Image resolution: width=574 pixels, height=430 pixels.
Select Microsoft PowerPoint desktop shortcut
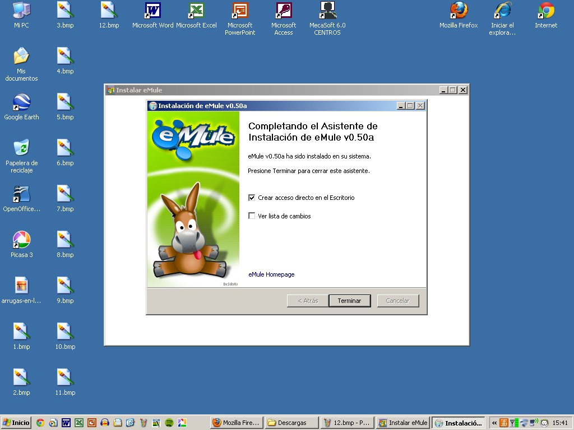coord(240,18)
